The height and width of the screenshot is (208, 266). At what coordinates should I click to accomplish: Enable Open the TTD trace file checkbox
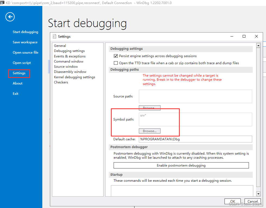click(116, 63)
